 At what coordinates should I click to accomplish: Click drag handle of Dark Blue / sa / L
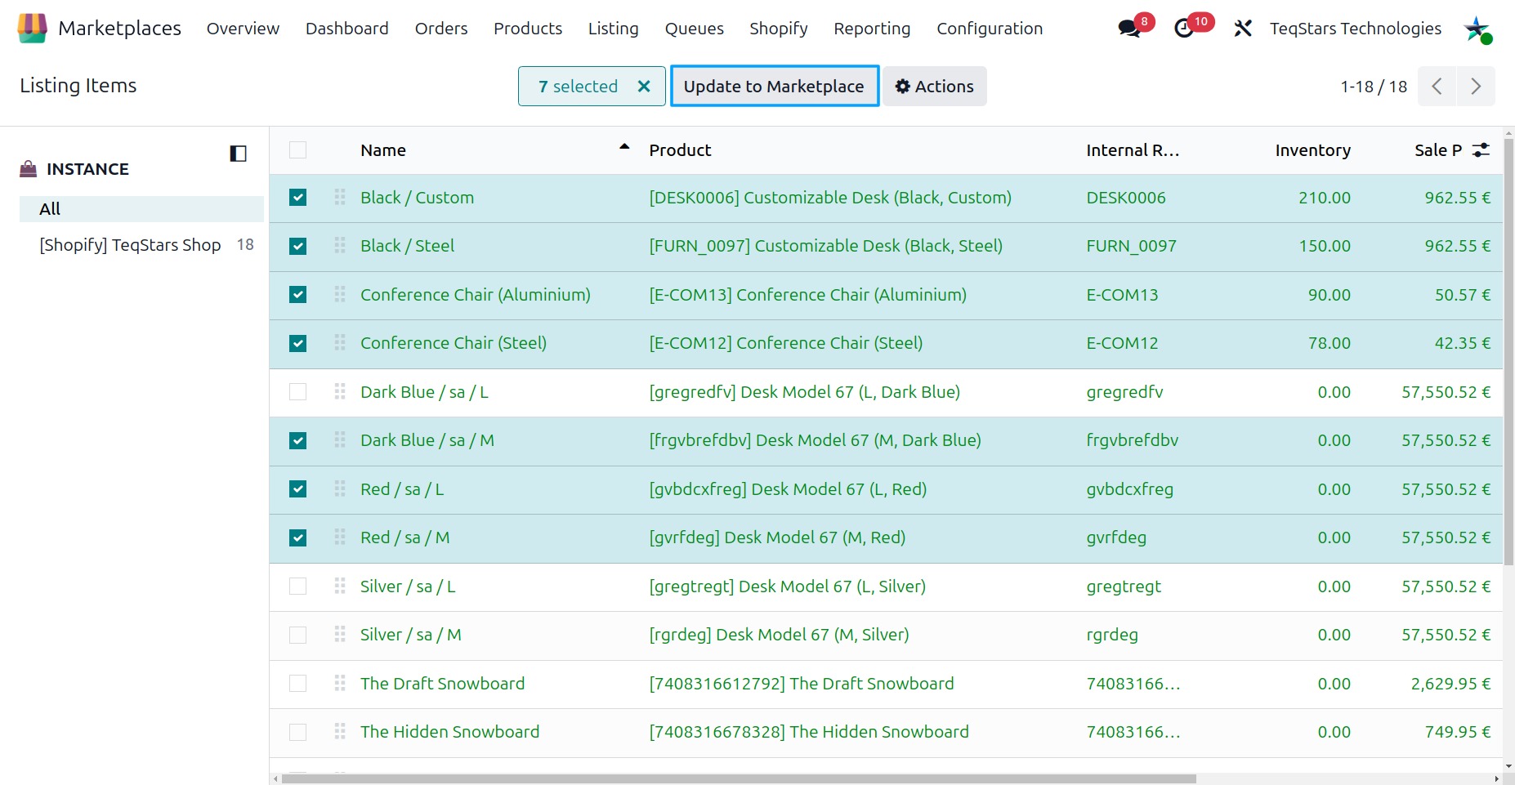coord(340,391)
